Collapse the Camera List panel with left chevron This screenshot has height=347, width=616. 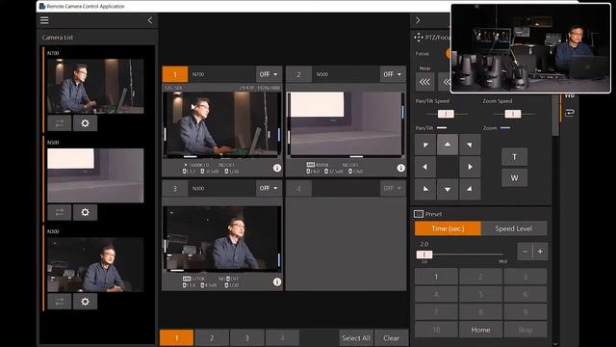tap(150, 20)
